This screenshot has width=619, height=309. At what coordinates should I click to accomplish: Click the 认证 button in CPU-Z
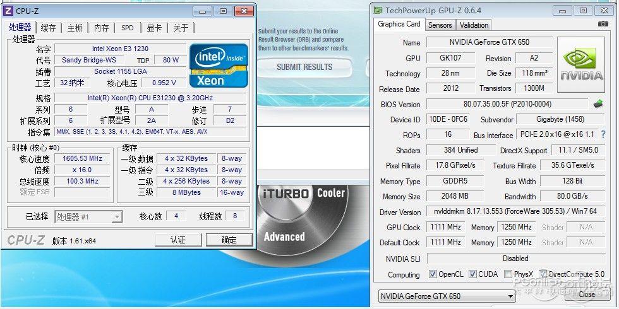click(178, 240)
